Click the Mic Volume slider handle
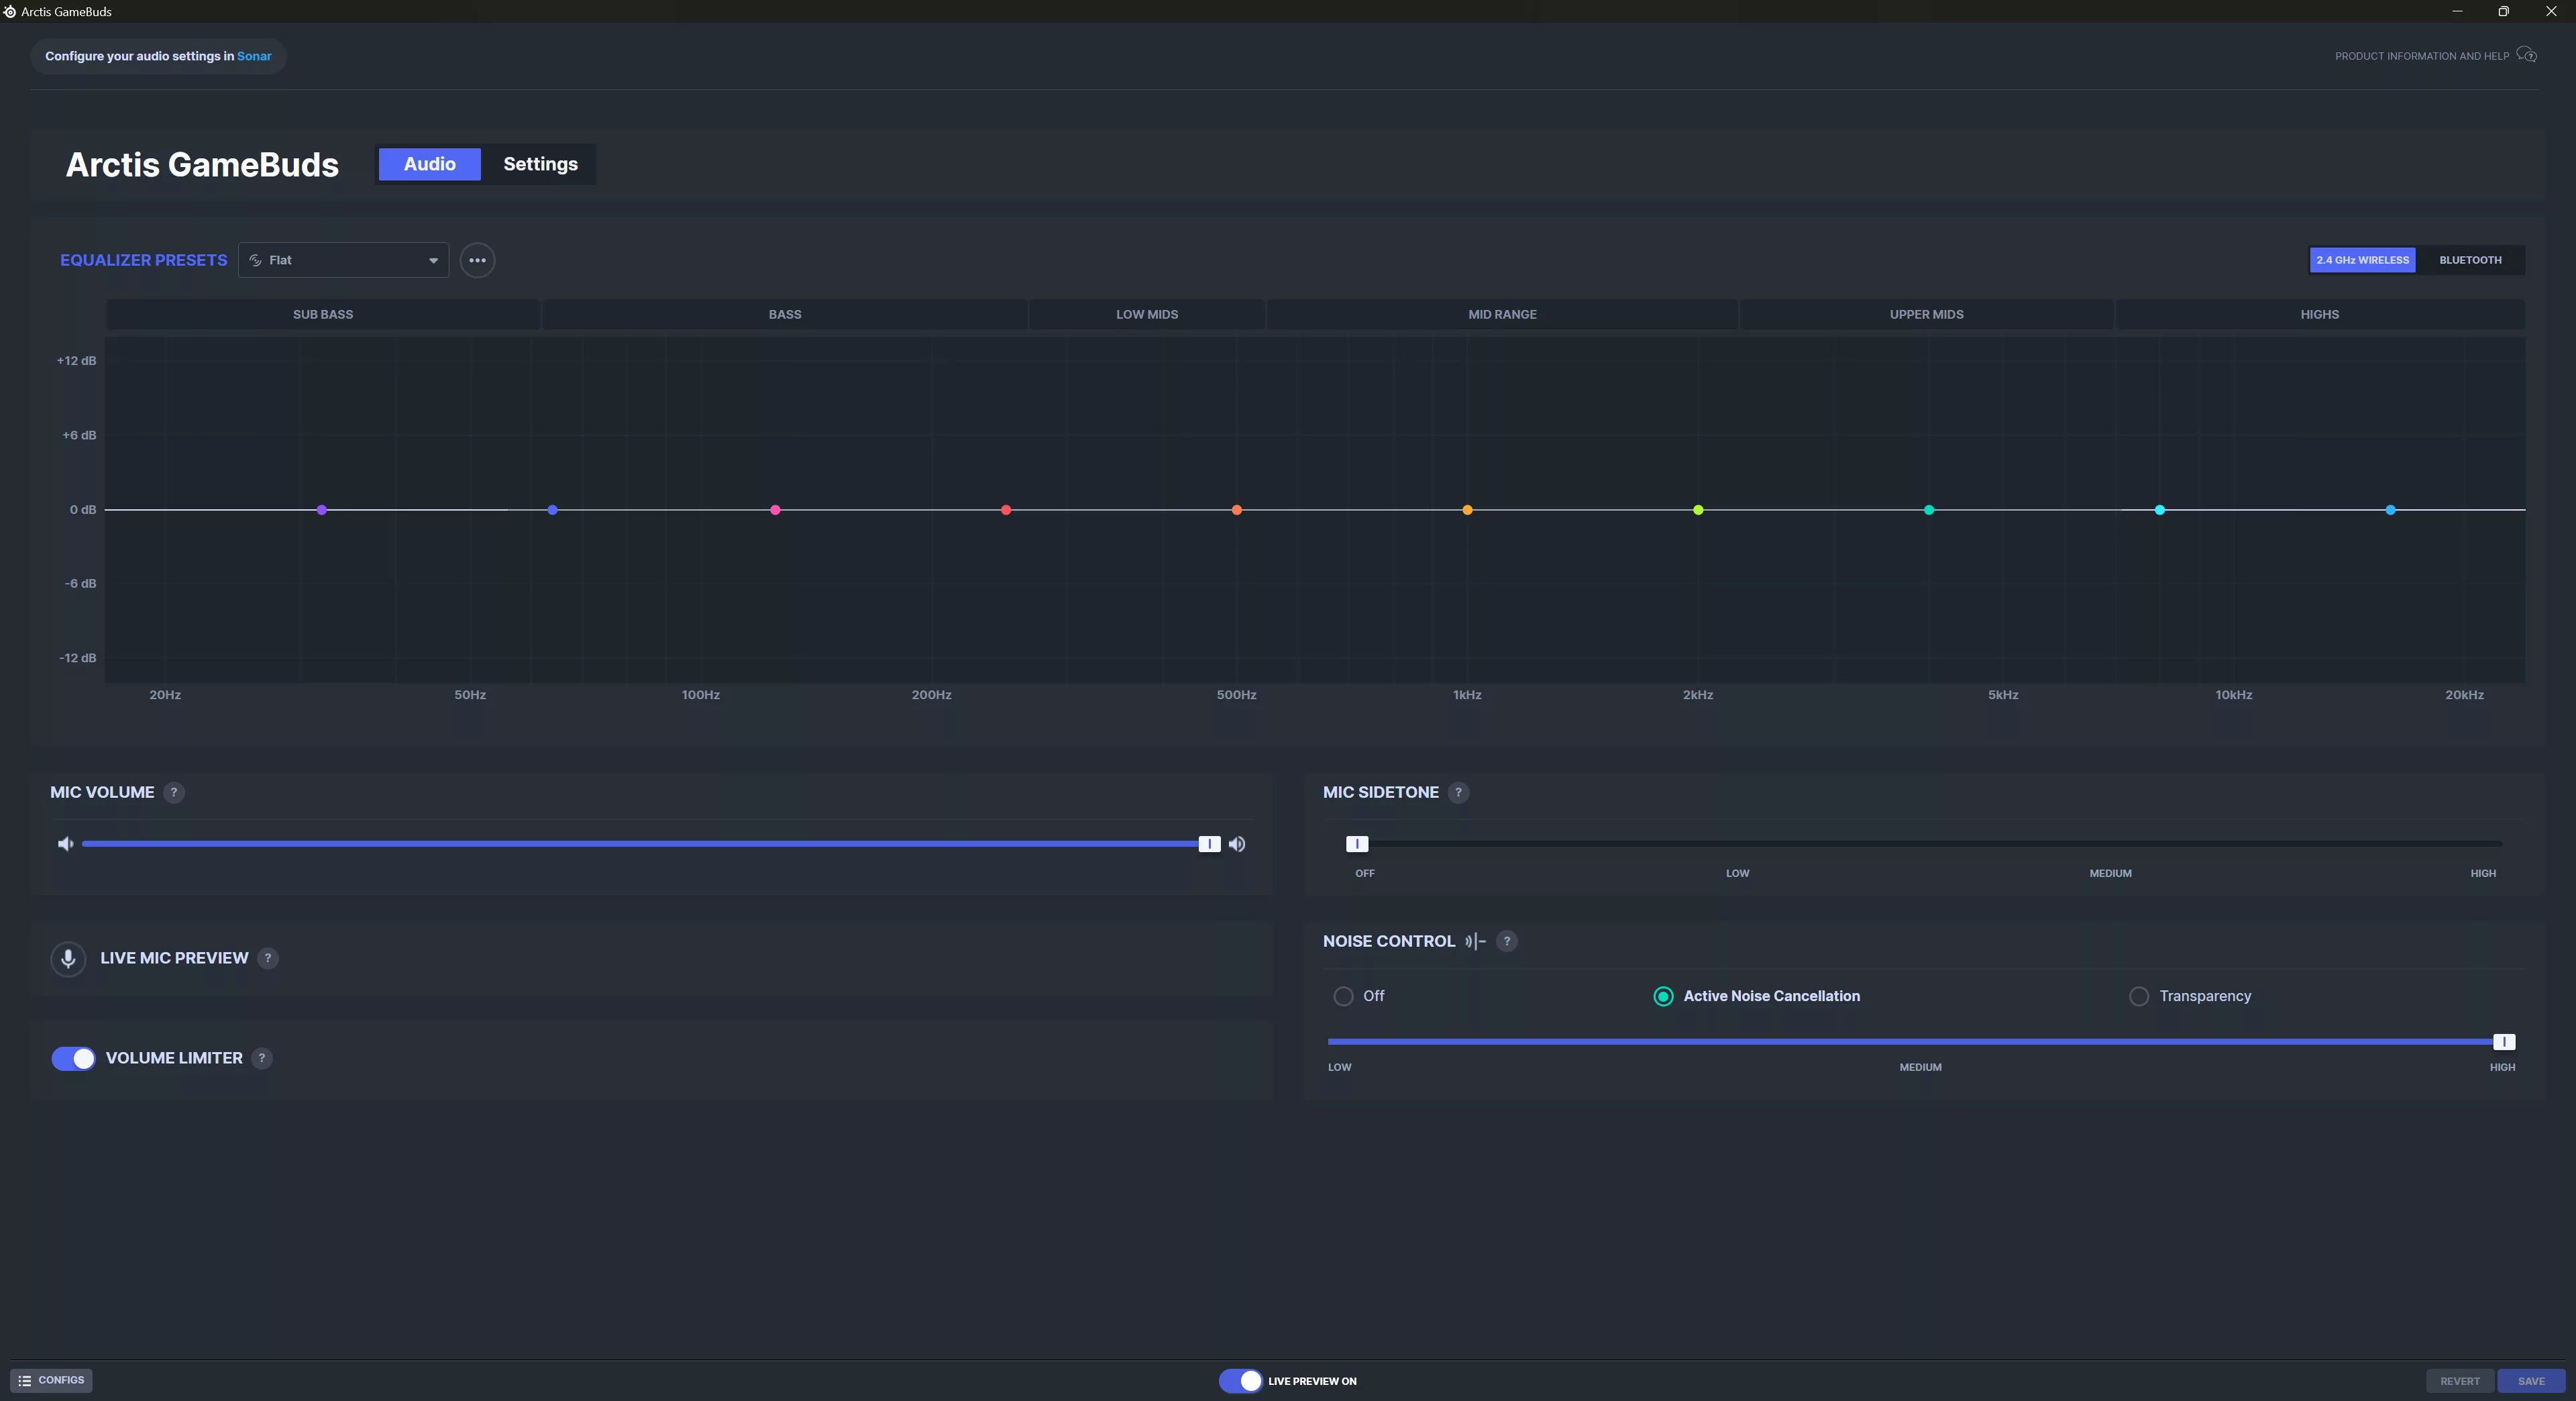 (x=1209, y=844)
